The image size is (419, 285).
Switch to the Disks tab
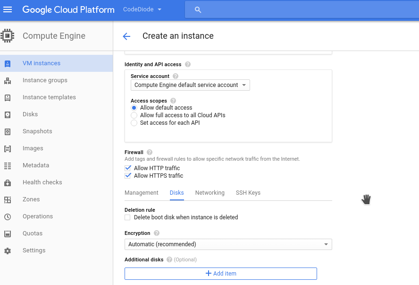coord(176,193)
